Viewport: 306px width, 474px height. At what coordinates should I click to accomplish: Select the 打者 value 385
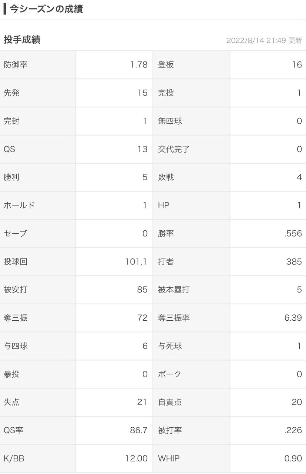pos(294,262)
